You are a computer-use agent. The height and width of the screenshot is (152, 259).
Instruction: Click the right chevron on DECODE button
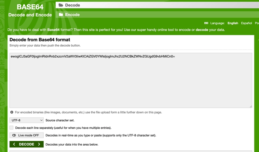(39, 144)
